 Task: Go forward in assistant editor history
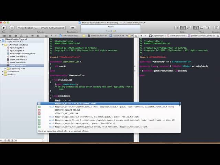click(145, 36)
